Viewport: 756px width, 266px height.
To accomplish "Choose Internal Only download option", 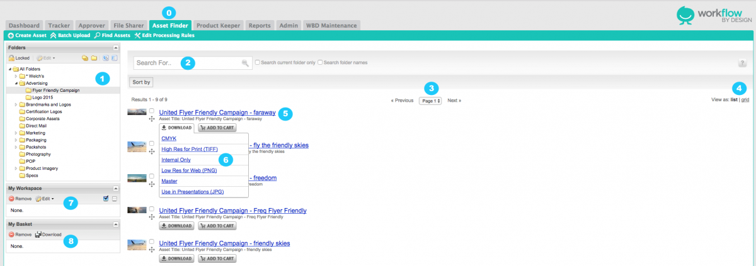I will 176,160.
